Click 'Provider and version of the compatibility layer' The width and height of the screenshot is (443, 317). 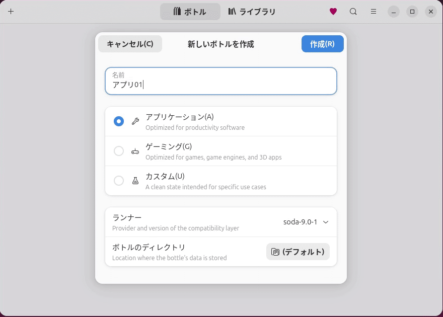[176, 228]
